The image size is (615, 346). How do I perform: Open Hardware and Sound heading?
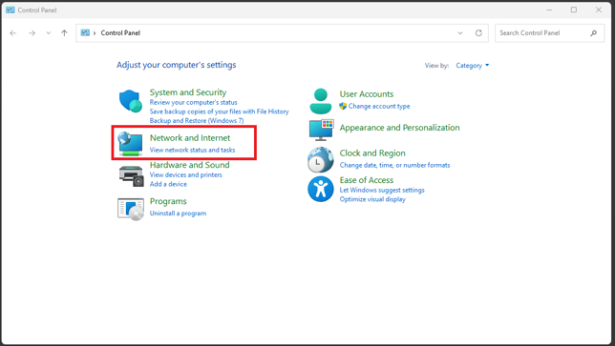[189, 165]
